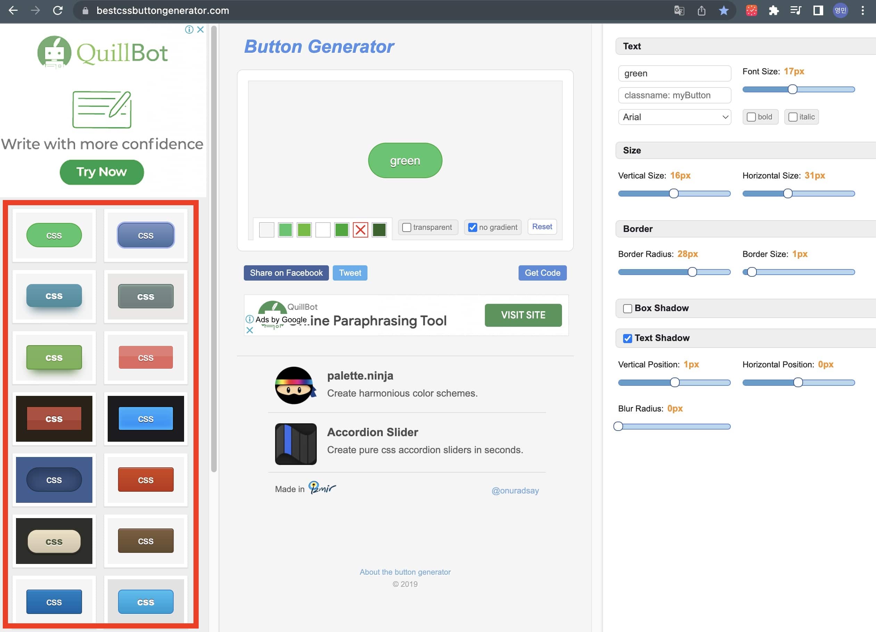Click the browser share icon
This screenshot has height=632, width=876.
[702, 10]
